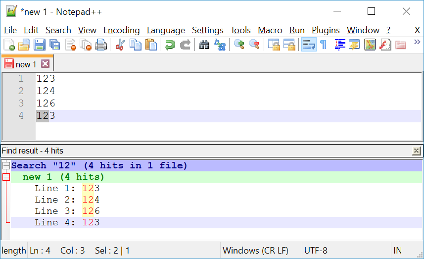This screenshot has height=259, width=424.
Task: Jump to result "Line 4: 123"
Action: click(216, 222)
